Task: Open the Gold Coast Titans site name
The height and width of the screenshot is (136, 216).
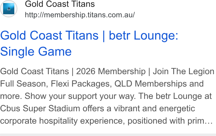Action: pyautogui.click(x=60, y=4)
